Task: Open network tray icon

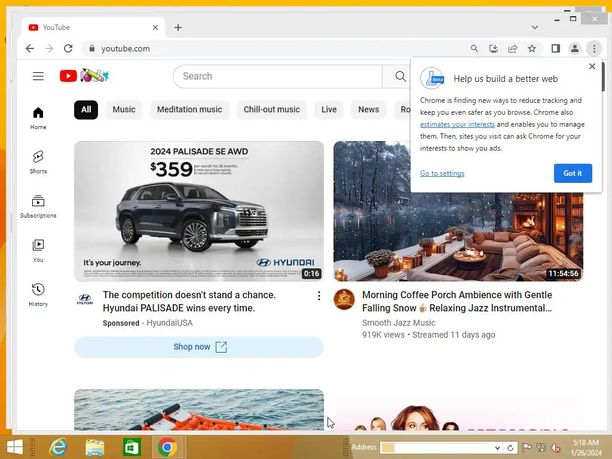Action: (x=541, y=448)
